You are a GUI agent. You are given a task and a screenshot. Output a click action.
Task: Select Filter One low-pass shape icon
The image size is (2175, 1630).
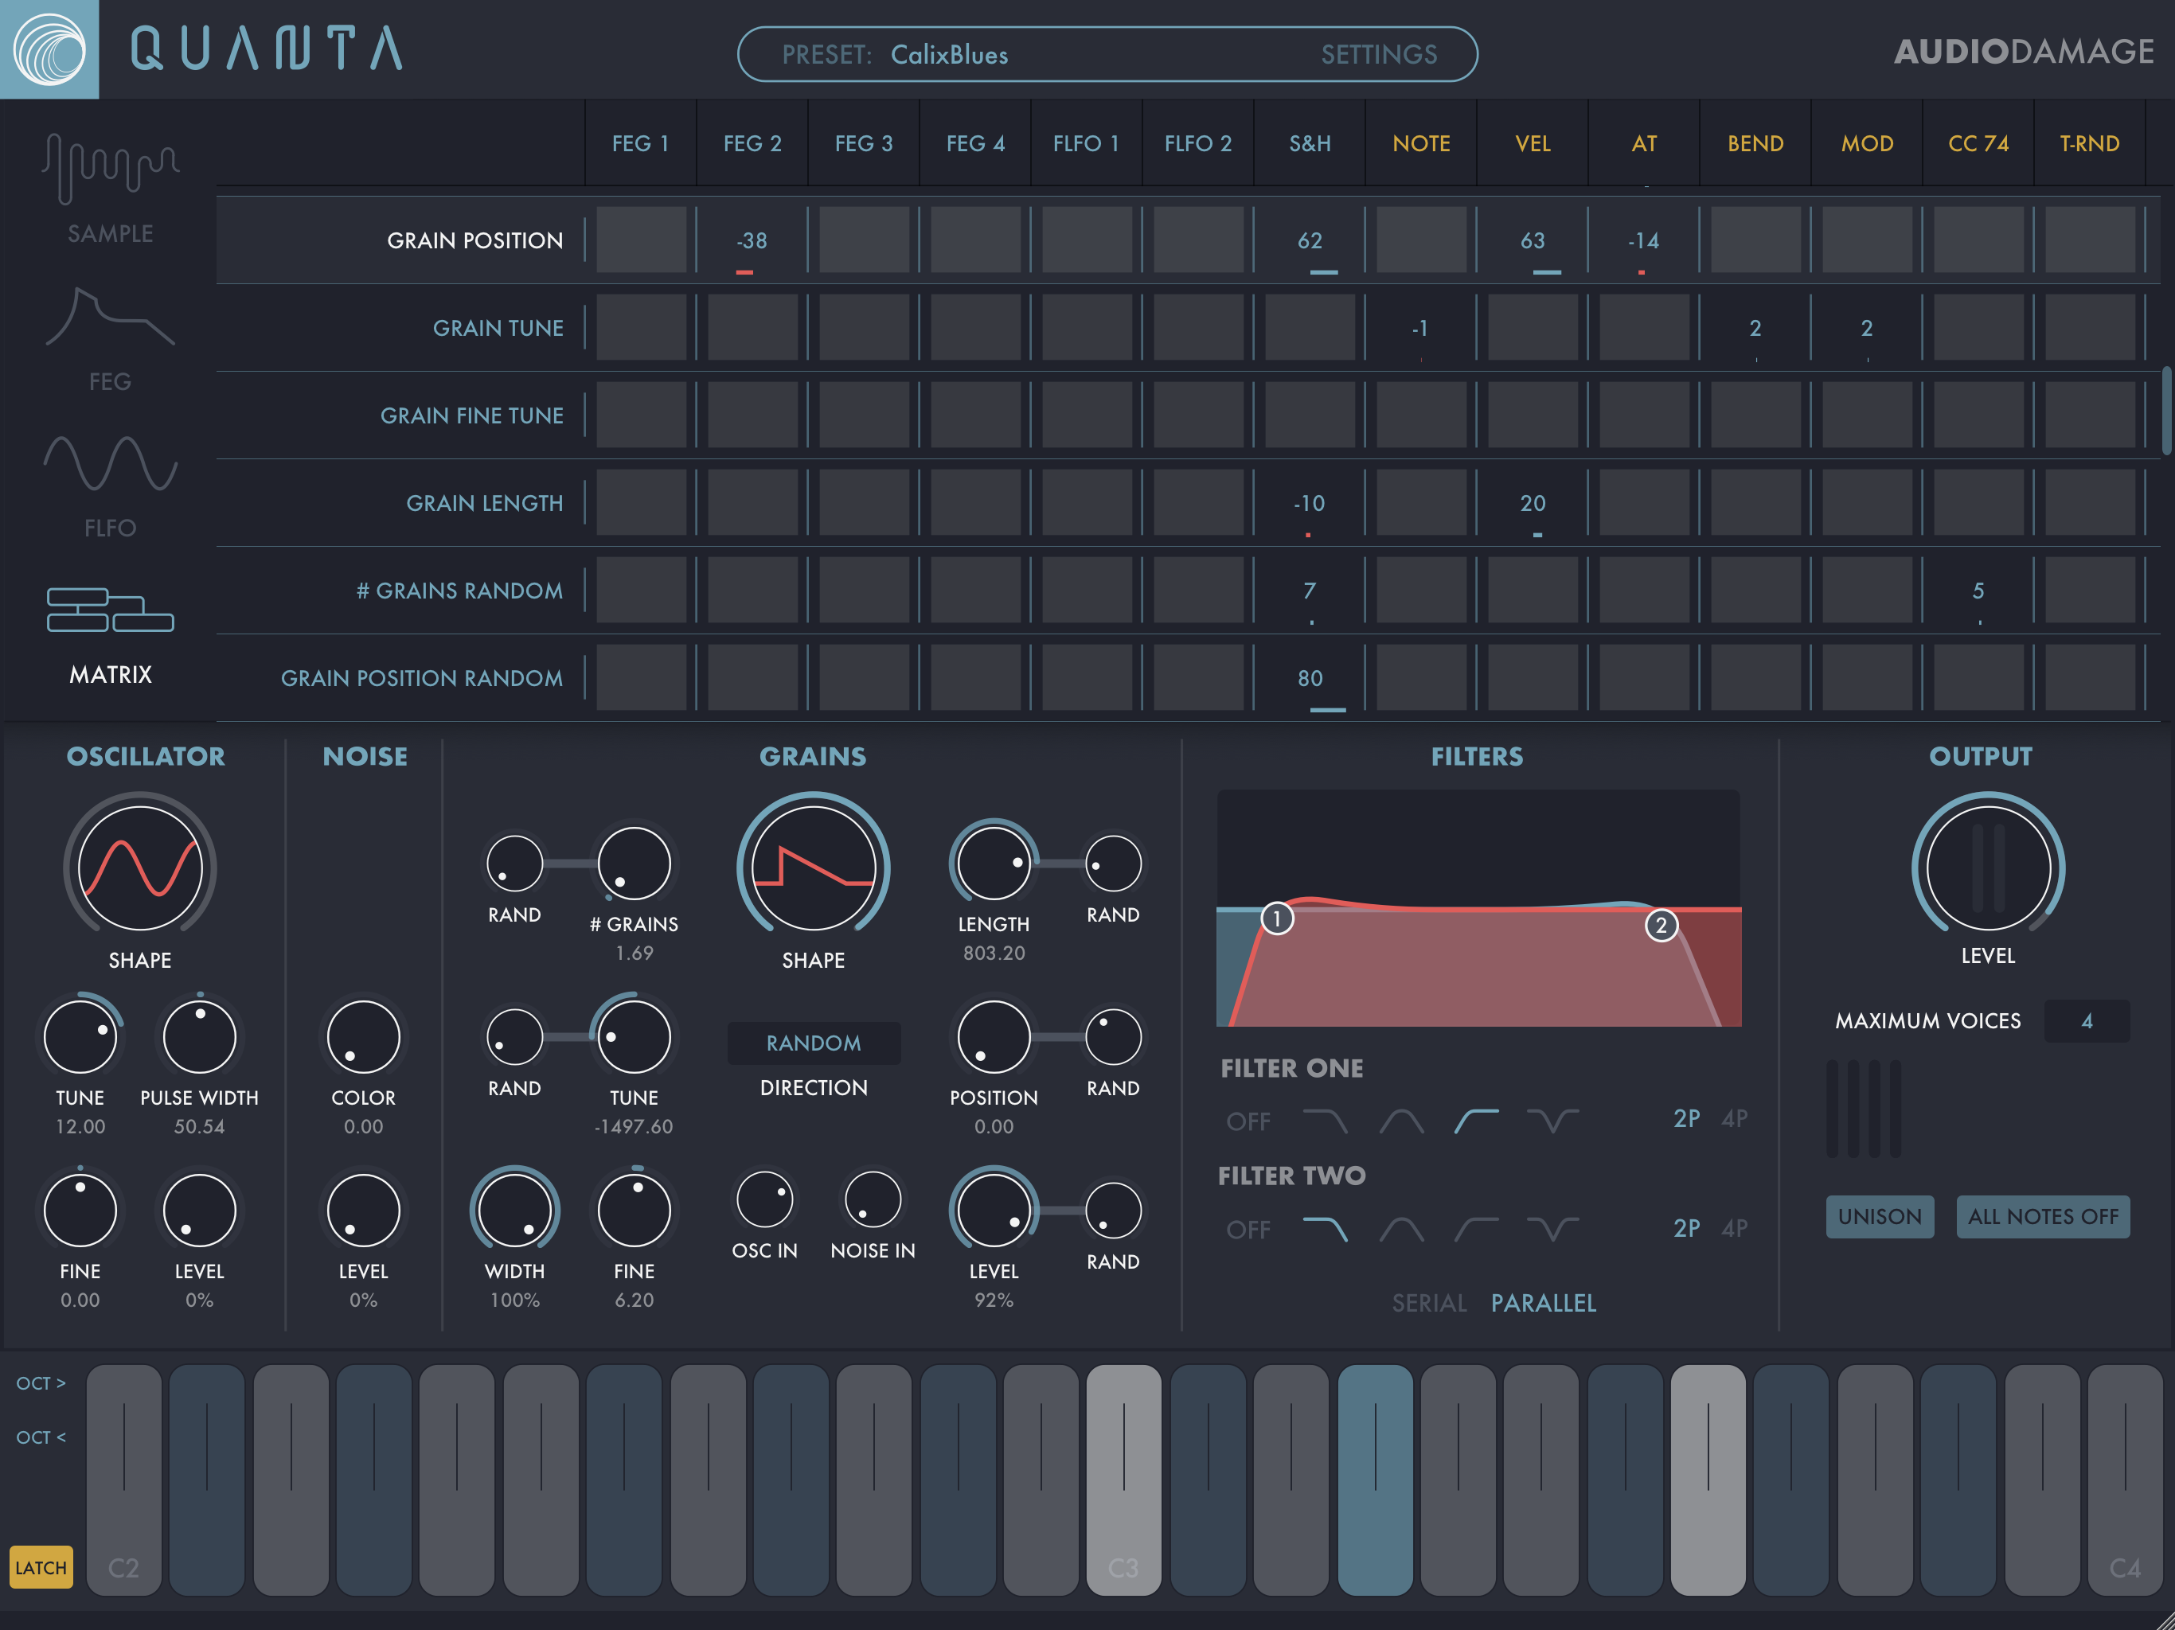1325,1120
